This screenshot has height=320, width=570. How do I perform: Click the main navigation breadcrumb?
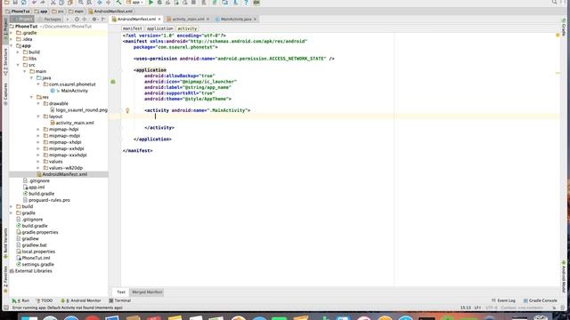tap(77, 12)
